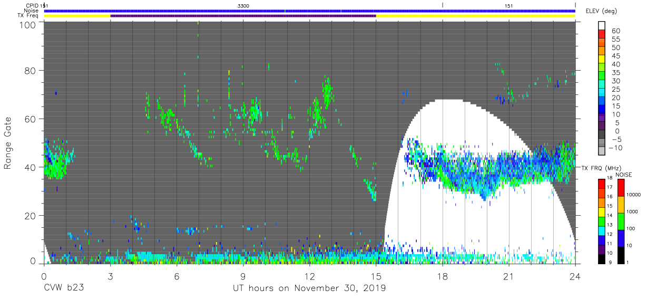This screenshot has height=299, width=647.
Task: Click the blue cell of the NOISE color bar
Action: 622,238
